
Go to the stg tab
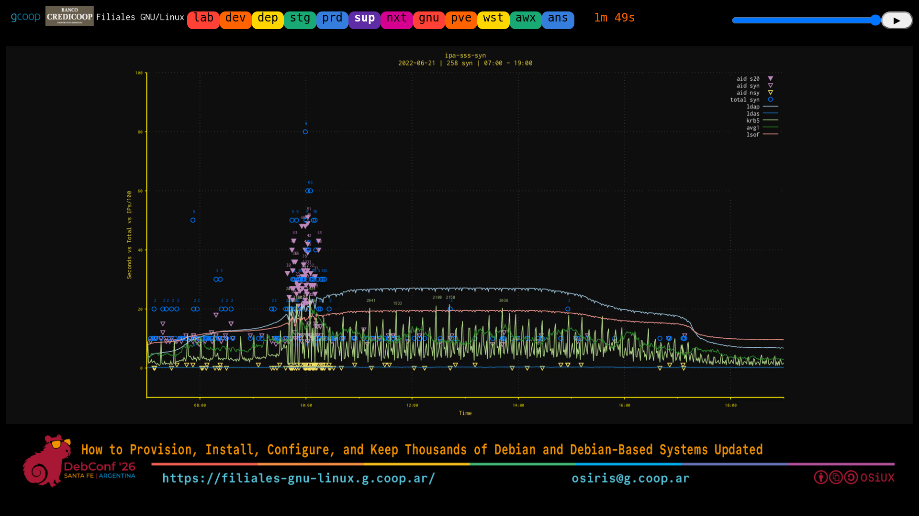(300, 20)
